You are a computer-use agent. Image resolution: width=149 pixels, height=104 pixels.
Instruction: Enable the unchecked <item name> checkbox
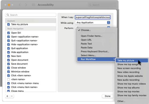pyautogui.click(x=9, y=79)
